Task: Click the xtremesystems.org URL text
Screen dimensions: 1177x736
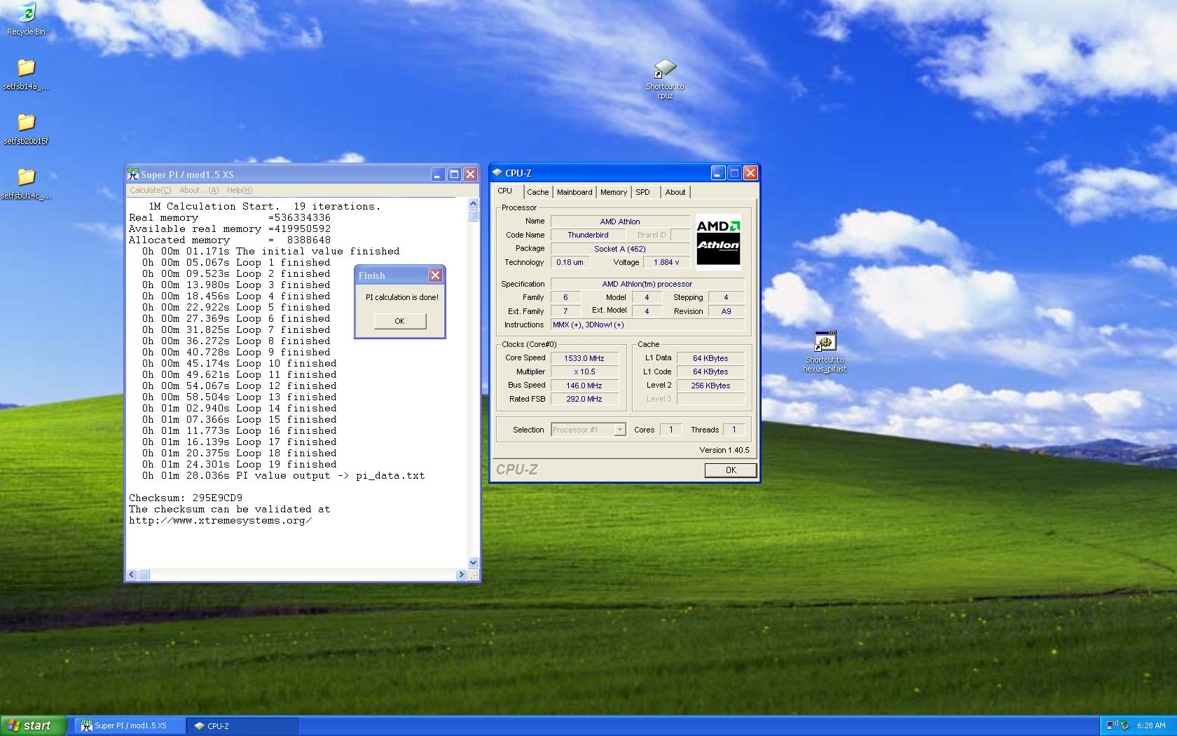Action: (x=221, y=521)
